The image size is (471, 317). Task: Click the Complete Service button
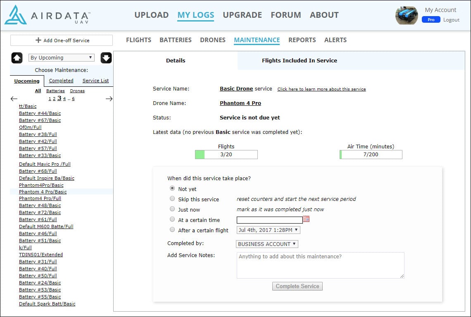coord(297,286)
